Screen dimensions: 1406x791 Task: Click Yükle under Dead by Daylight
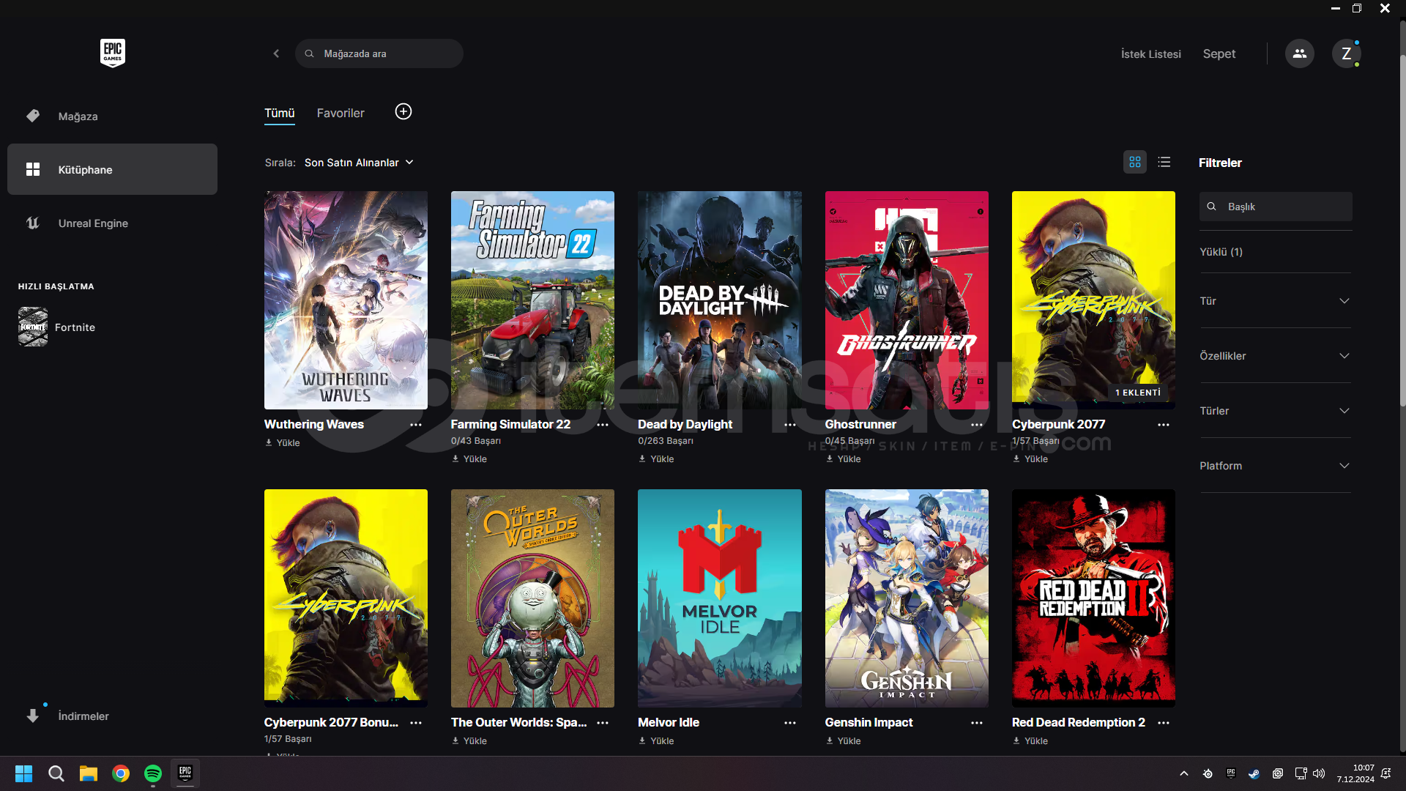tap(656, 458)
